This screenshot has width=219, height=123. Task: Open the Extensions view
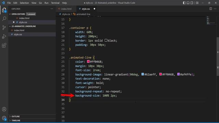click(4, 45)
